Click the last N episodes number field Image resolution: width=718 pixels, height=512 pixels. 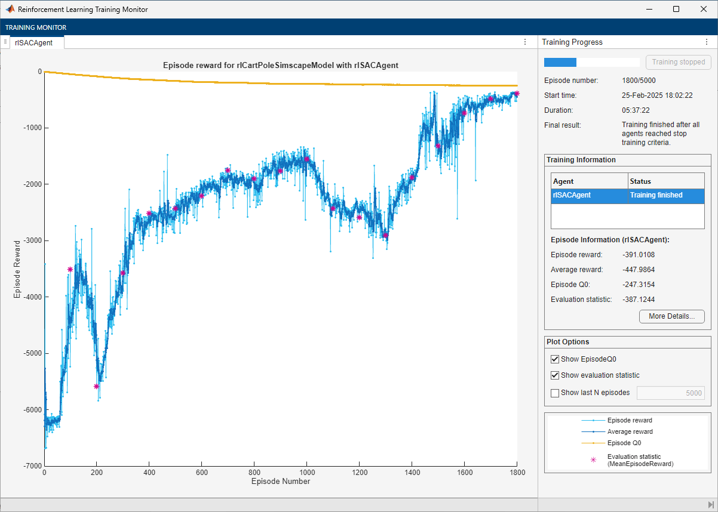[x=671, y=393]
